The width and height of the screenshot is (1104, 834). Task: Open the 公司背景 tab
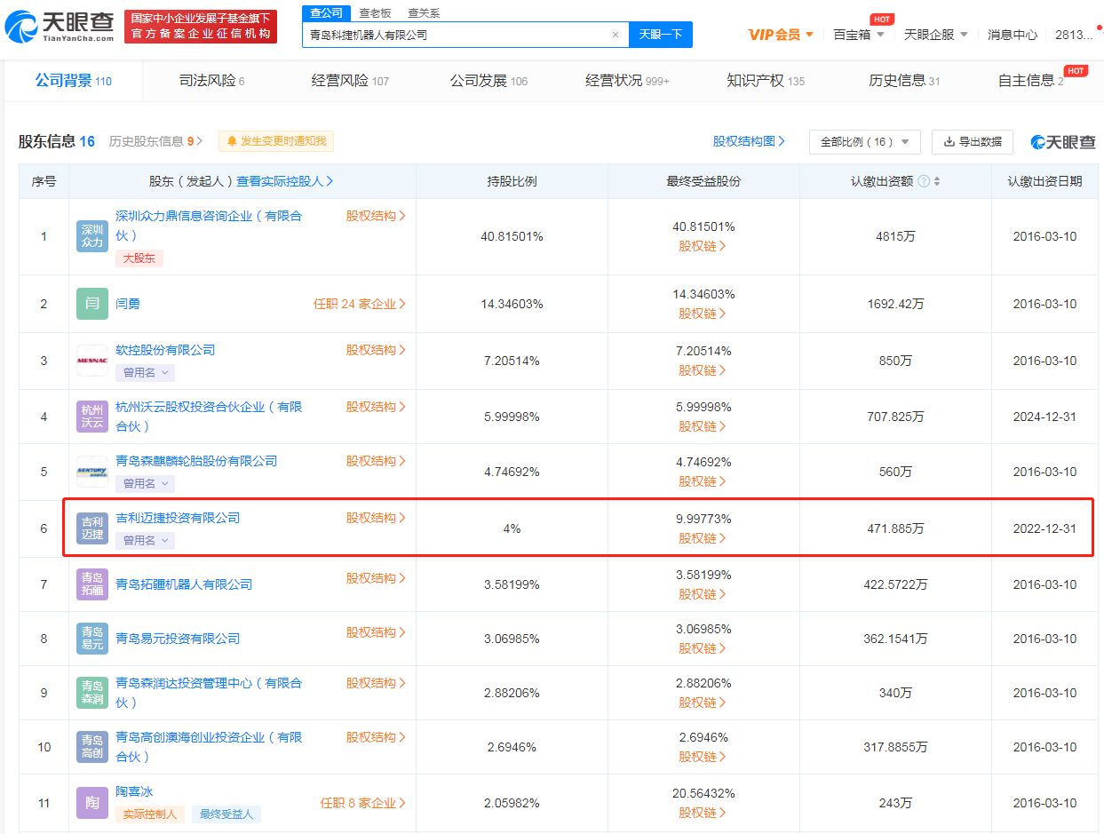(x=74, y=81)
